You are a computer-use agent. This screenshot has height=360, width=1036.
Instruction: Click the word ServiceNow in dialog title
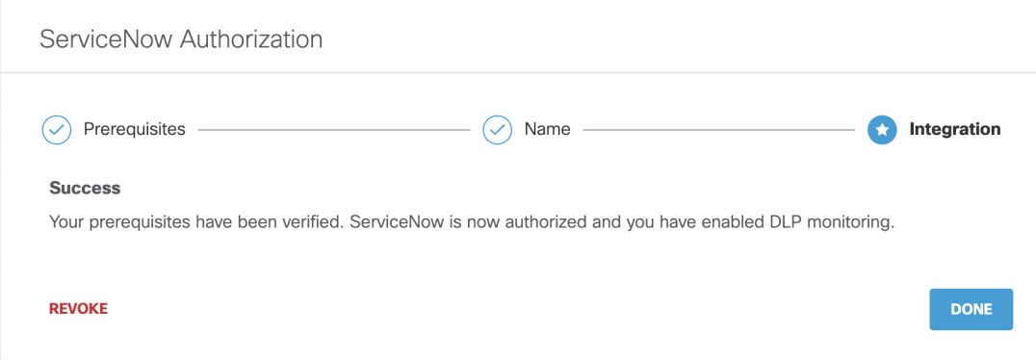[x=106, y=39]
